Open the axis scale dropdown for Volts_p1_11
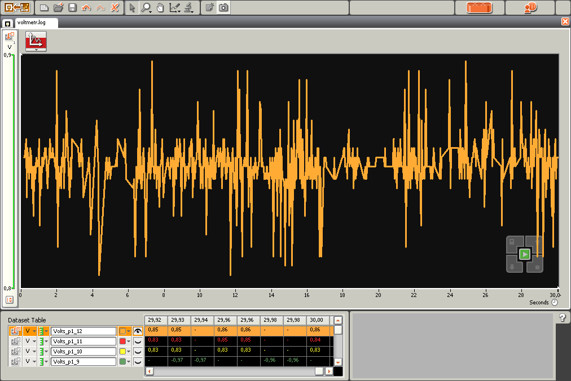 coord(43,341)
